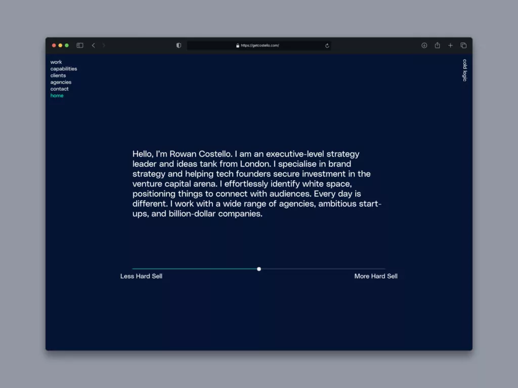The height and width of the screenshot is (388, 518).
Task: Click the hard sell slider handle
Action: (259, 269)
